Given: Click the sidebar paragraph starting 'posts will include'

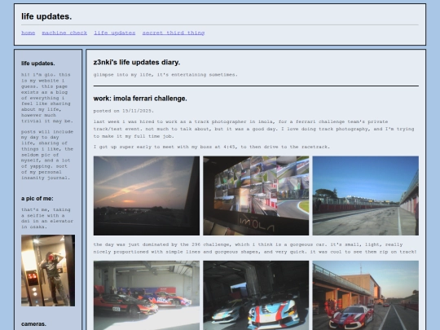Looking at the screenshot, I should click(x=47, y=155).
